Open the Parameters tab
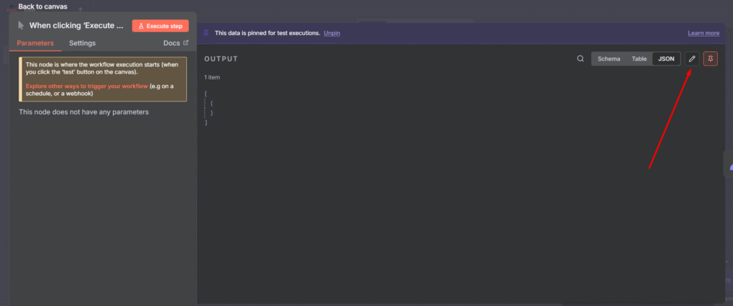The image size is (733, 306). pyautogui.click(x=35, y=43)
